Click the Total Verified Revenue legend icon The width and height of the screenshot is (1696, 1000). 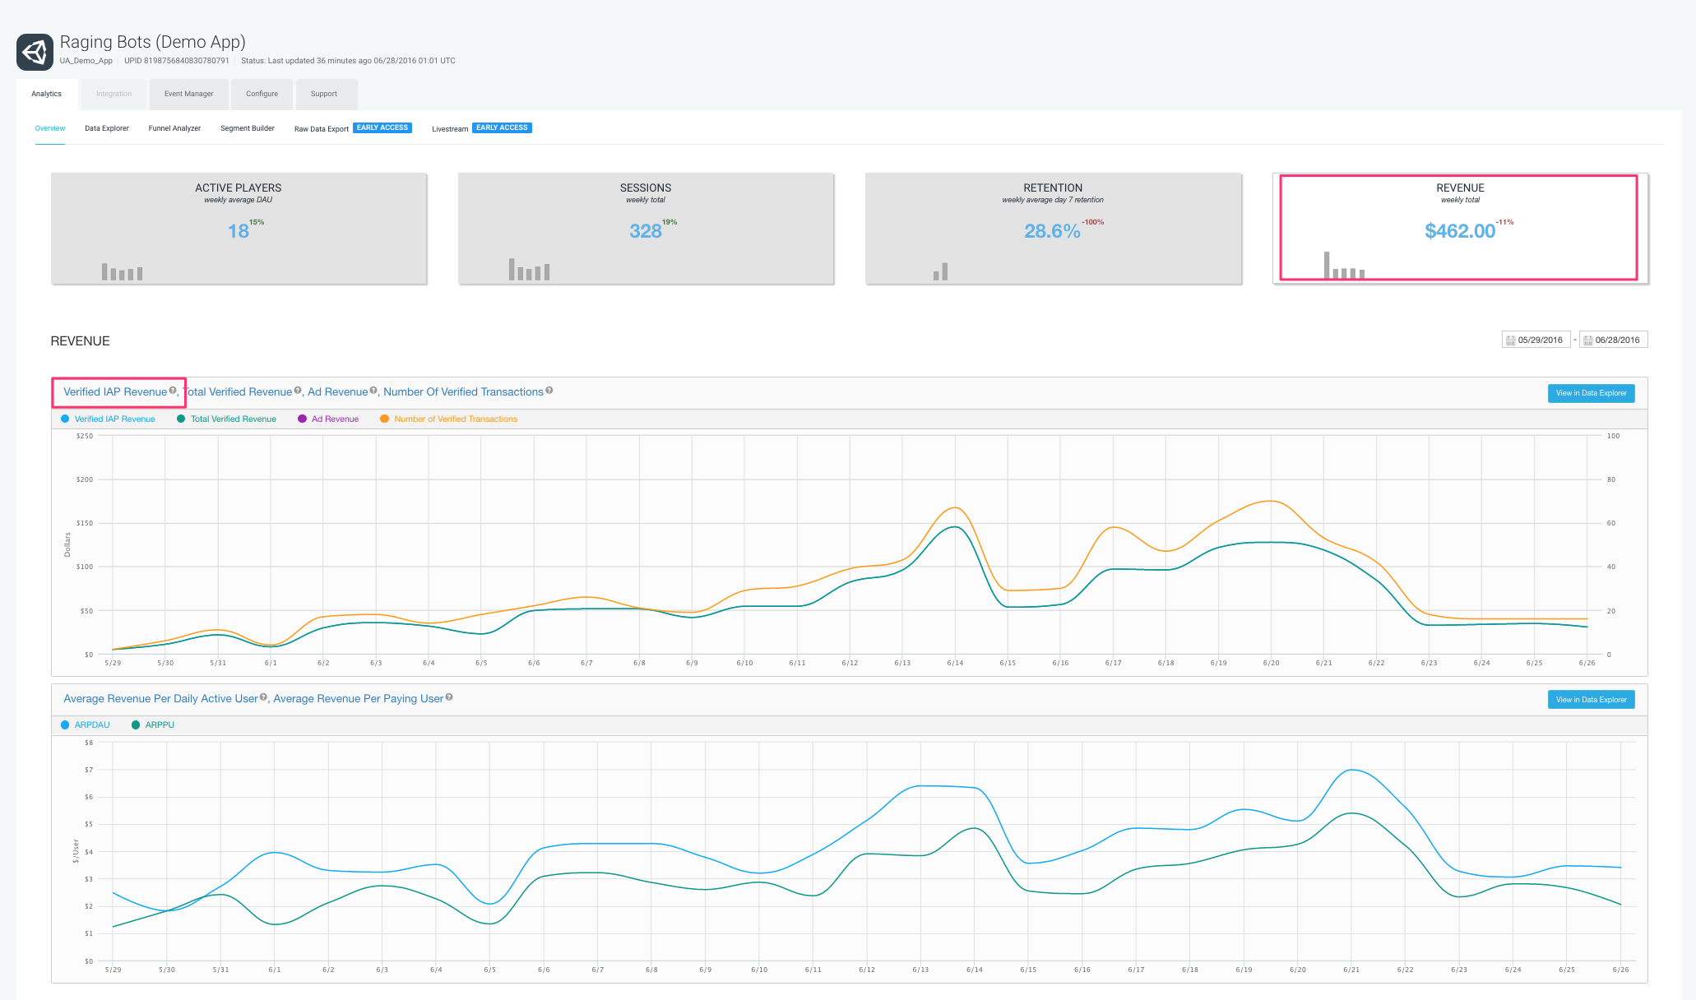(181, 419)
